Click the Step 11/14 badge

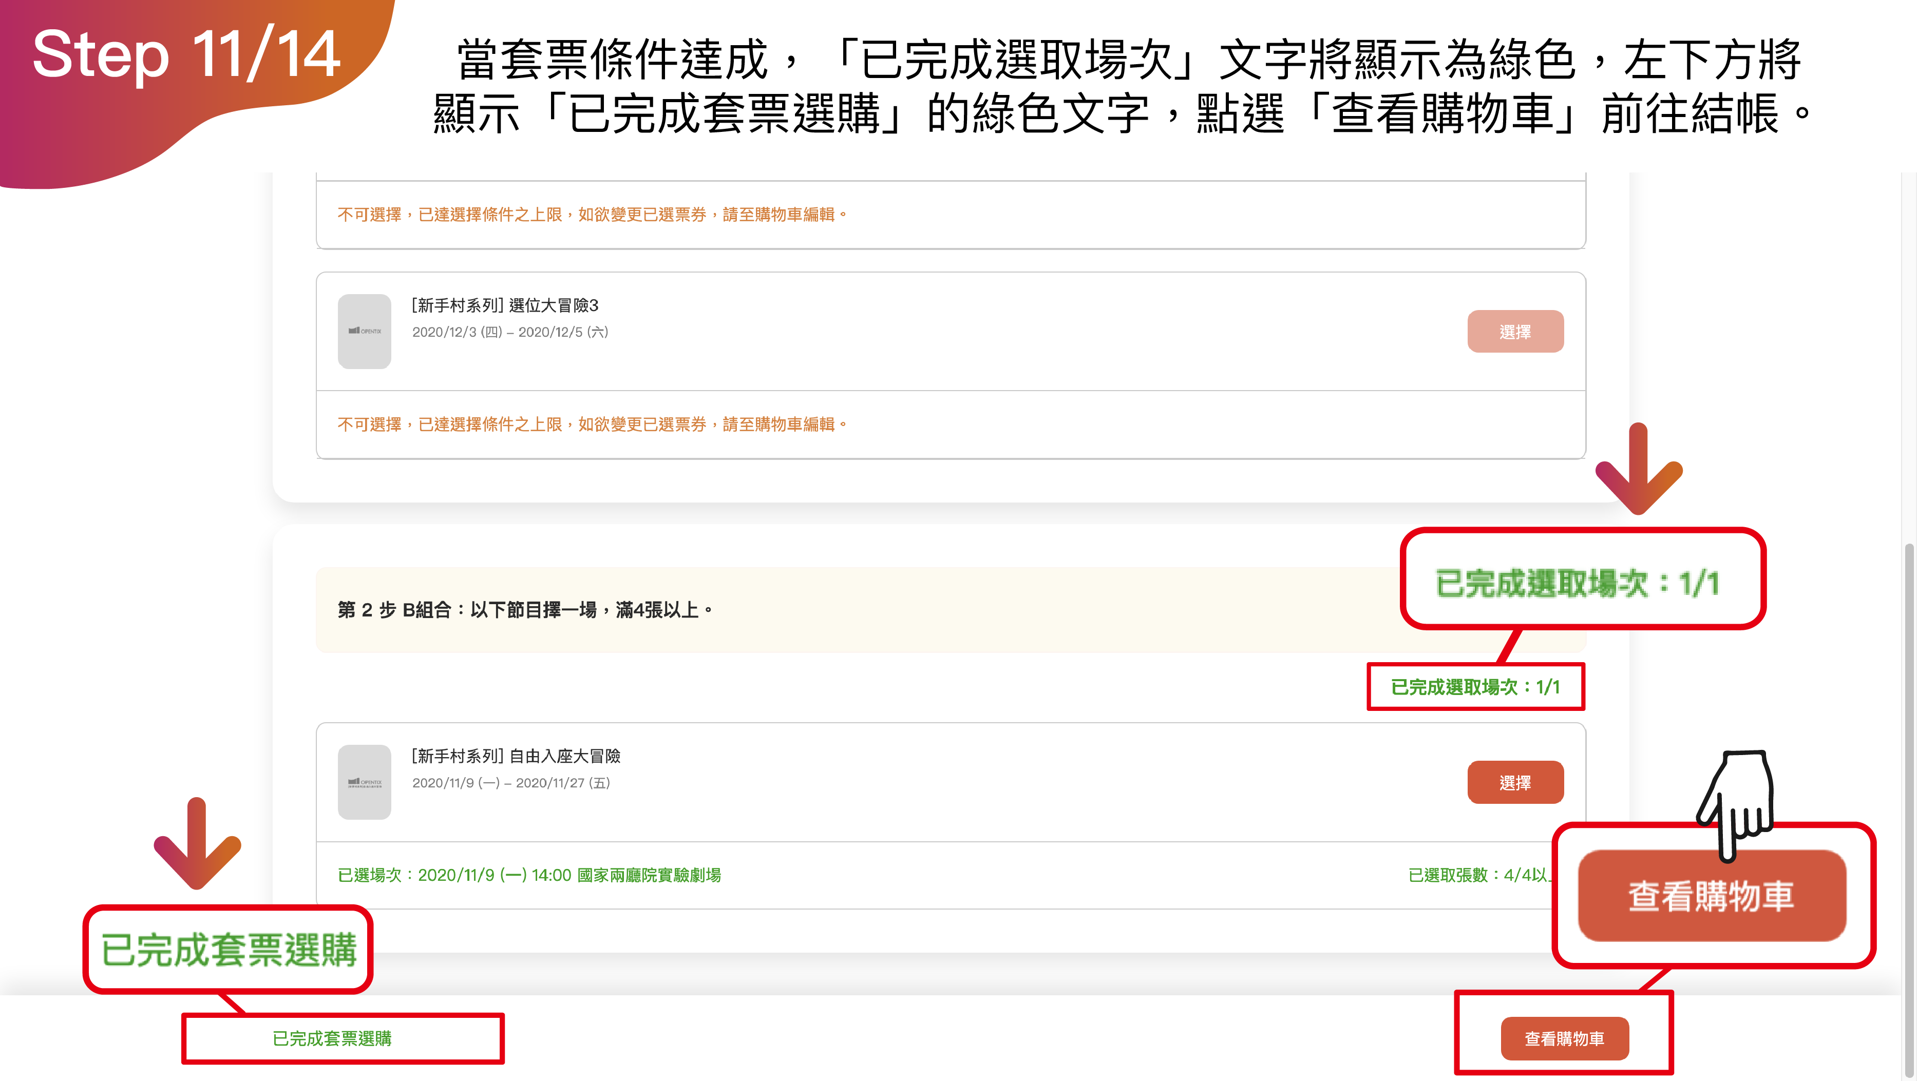[x=186, y=56]
